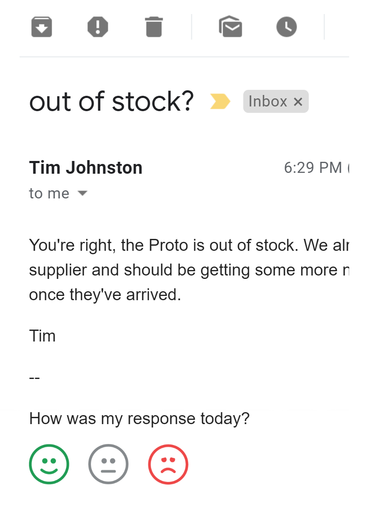Screen dimensions: 370x505
Task: Remove the Inbox label with X
Action: [x=298, y=102]
